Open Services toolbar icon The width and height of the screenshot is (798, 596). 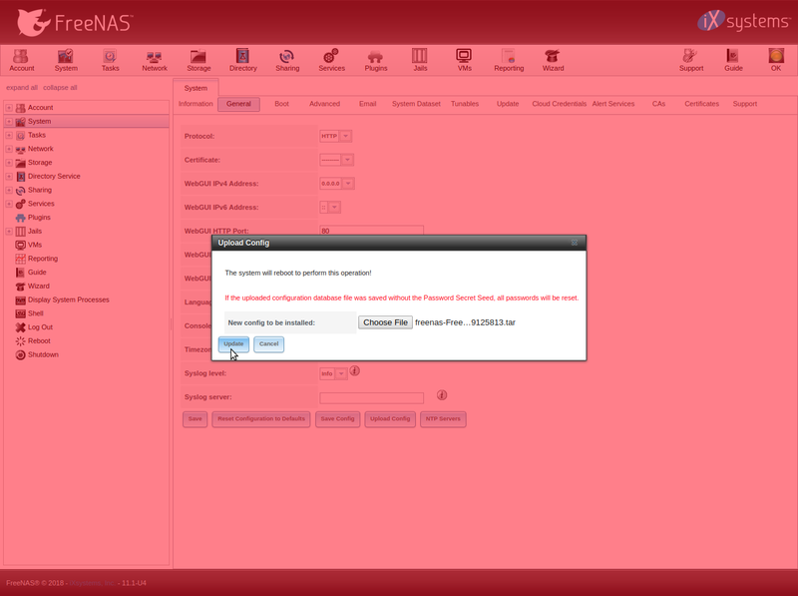[x=331, y=60]
